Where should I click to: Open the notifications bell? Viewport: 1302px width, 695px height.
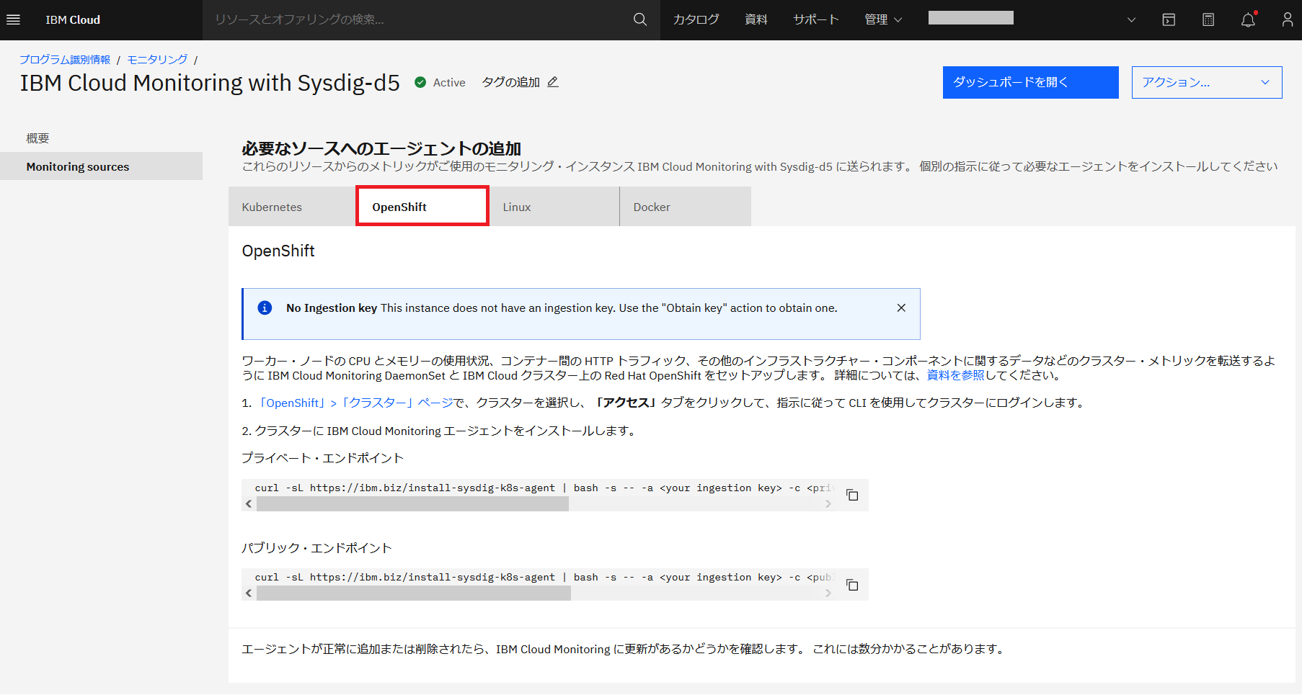click(1249, 19)
